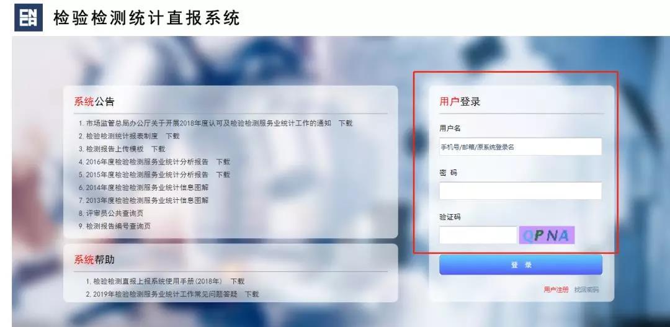Click the CNCA logo icon in the header
Image resolution: width=670 pixels, height=327 pixels.
tap(29, 17)
